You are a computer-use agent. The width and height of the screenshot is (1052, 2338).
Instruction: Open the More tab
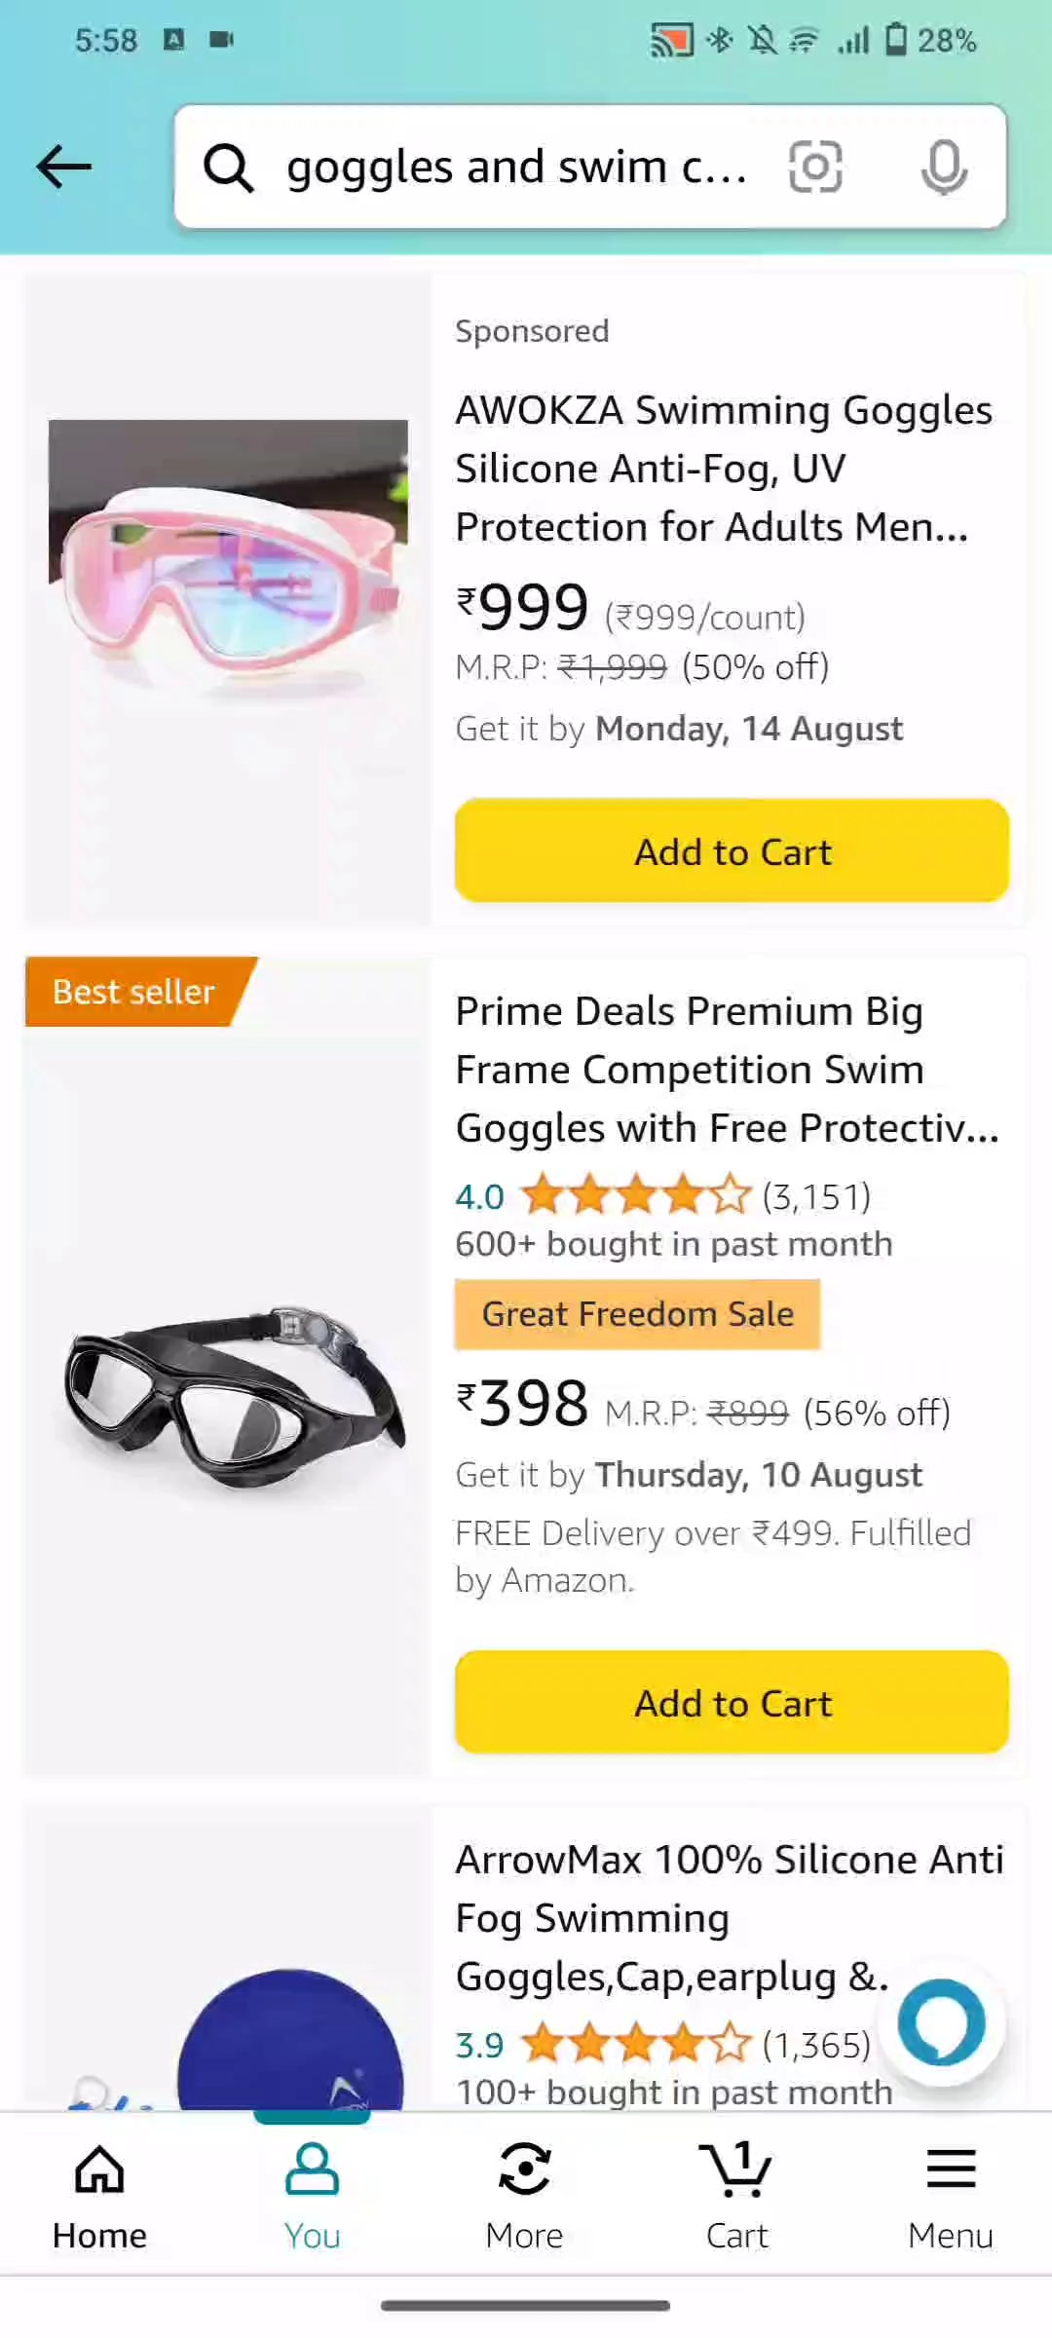pos(524,2195)
